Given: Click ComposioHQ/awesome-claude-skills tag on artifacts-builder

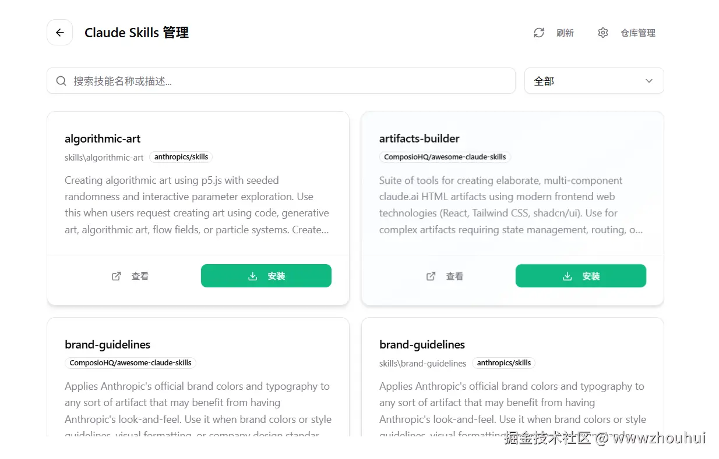Looking at the screenshot, I should [445, 157].
